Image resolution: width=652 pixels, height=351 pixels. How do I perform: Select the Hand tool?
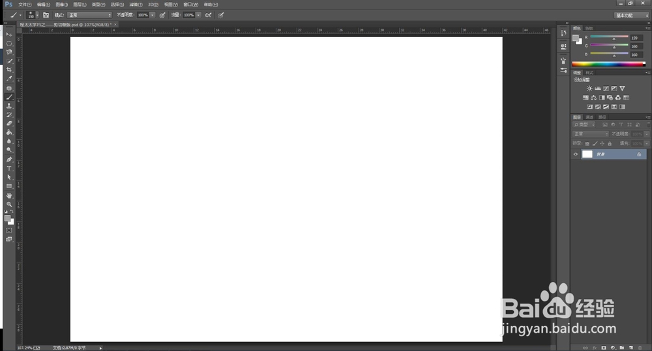[9, 195]
